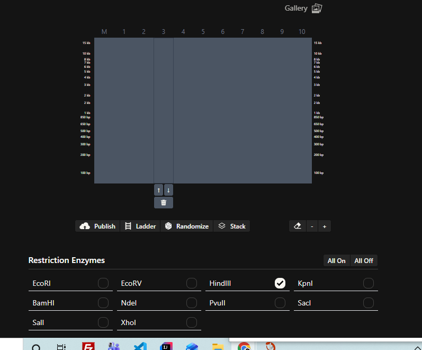Image resolution: width=422 pixels, height=350 pixels.
Task: Enable the XhoI enzyme checkbox
Action: point(192,322)
